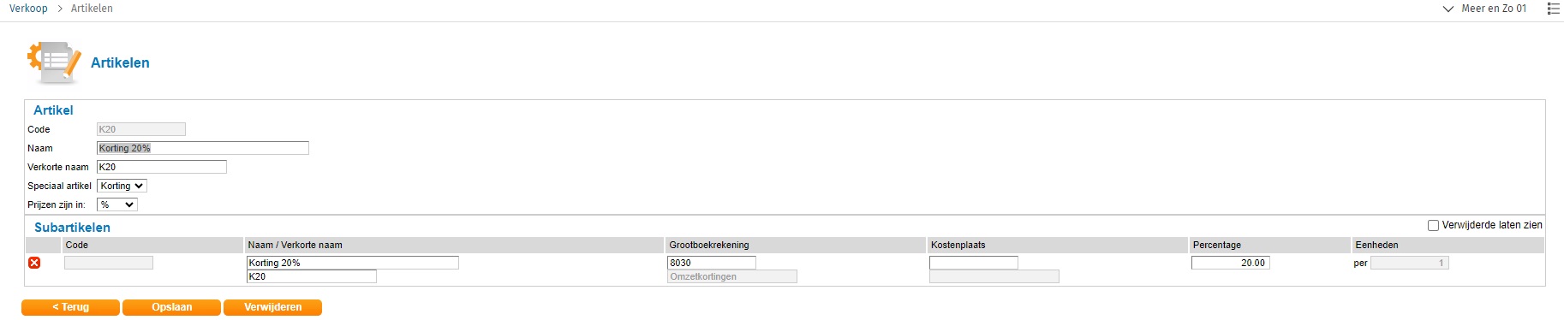
Task: Click the subartikel short name K20 field
Action: (x=312, y=276)
